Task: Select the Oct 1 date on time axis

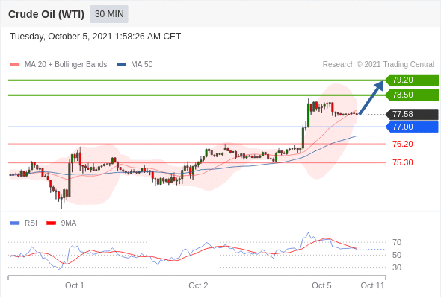Action: coord(75,285)
